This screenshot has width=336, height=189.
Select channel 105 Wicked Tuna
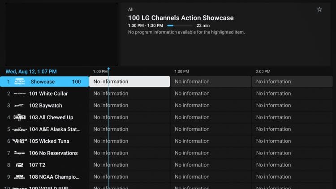pos(44,141)
